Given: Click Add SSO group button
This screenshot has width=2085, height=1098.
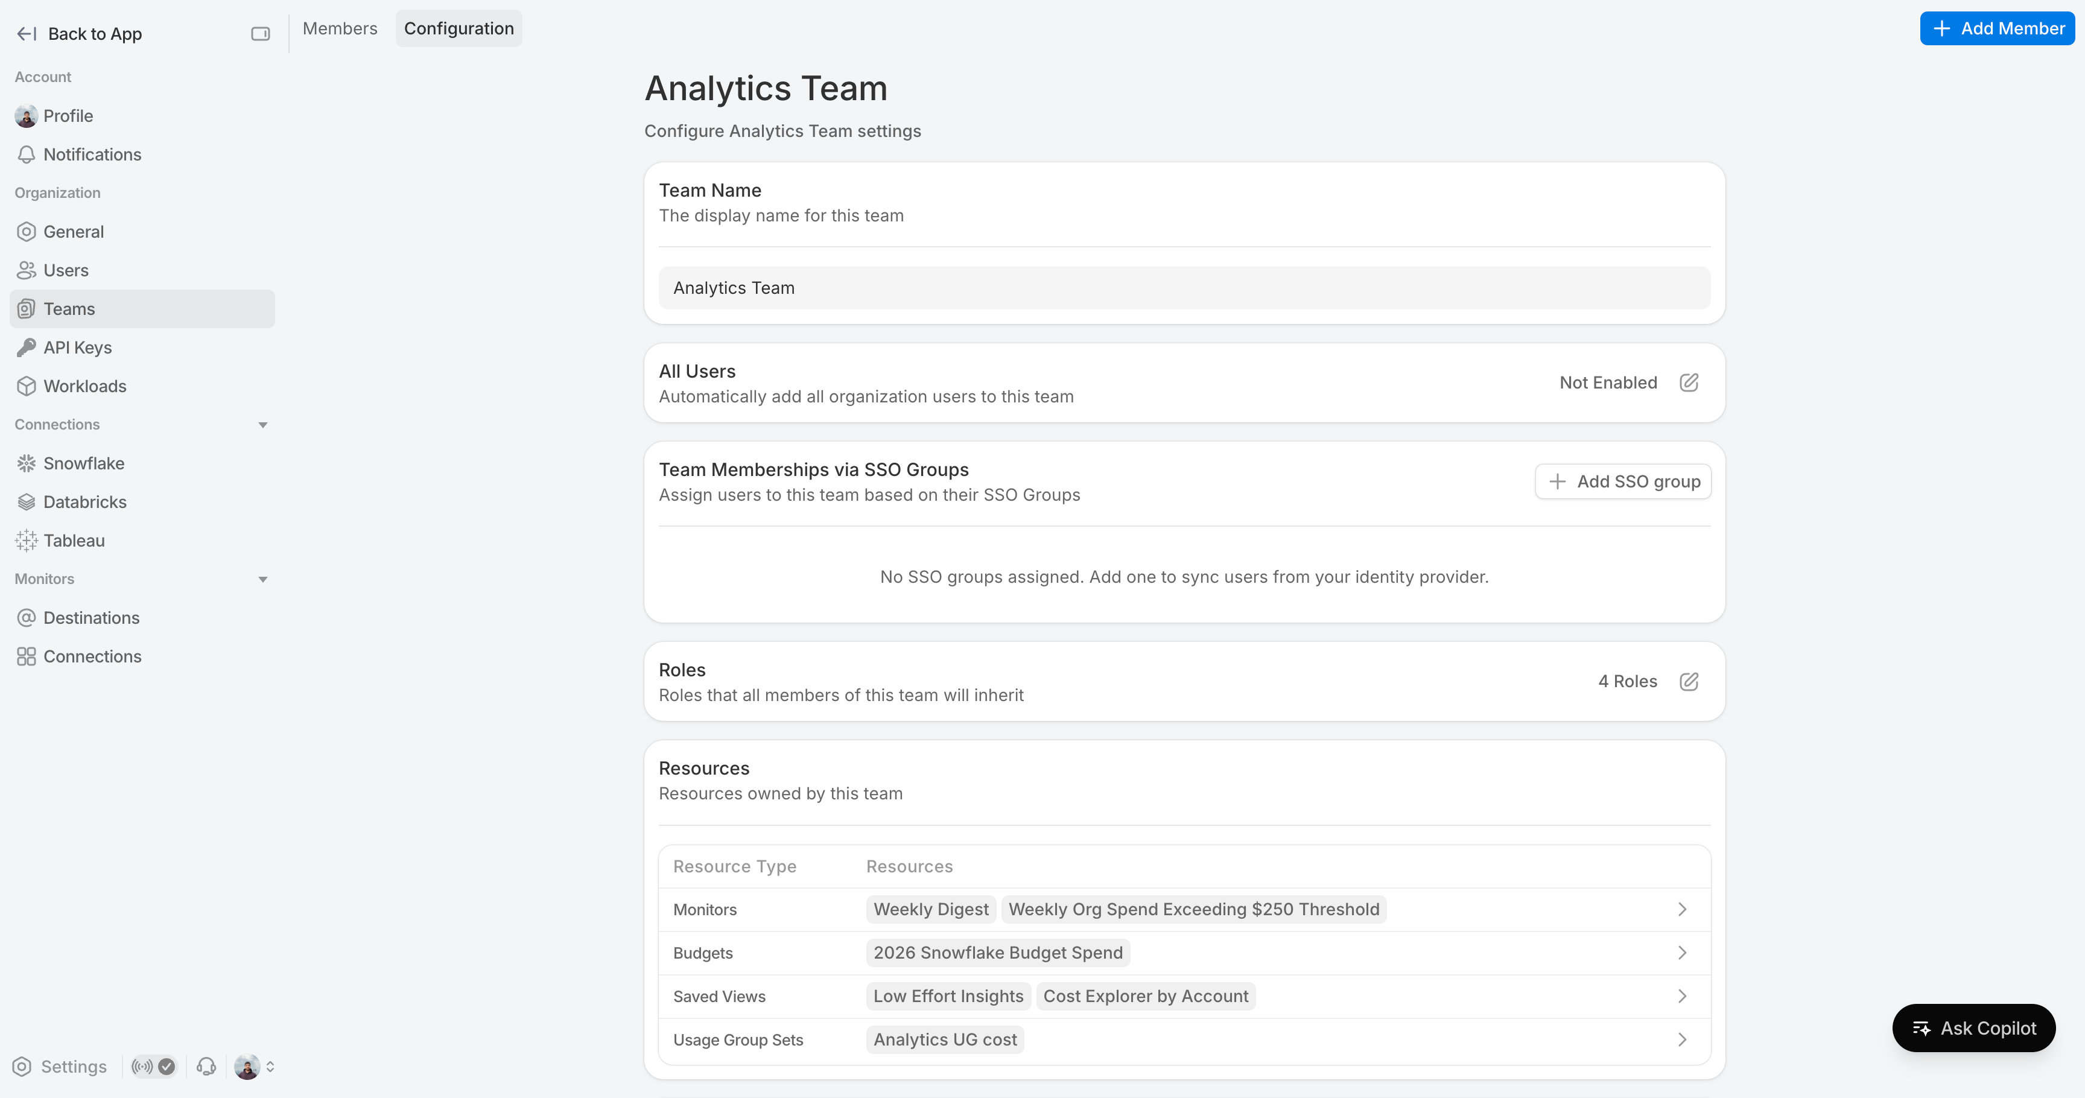Looking at the screenshot, I should coord(1623,481).
